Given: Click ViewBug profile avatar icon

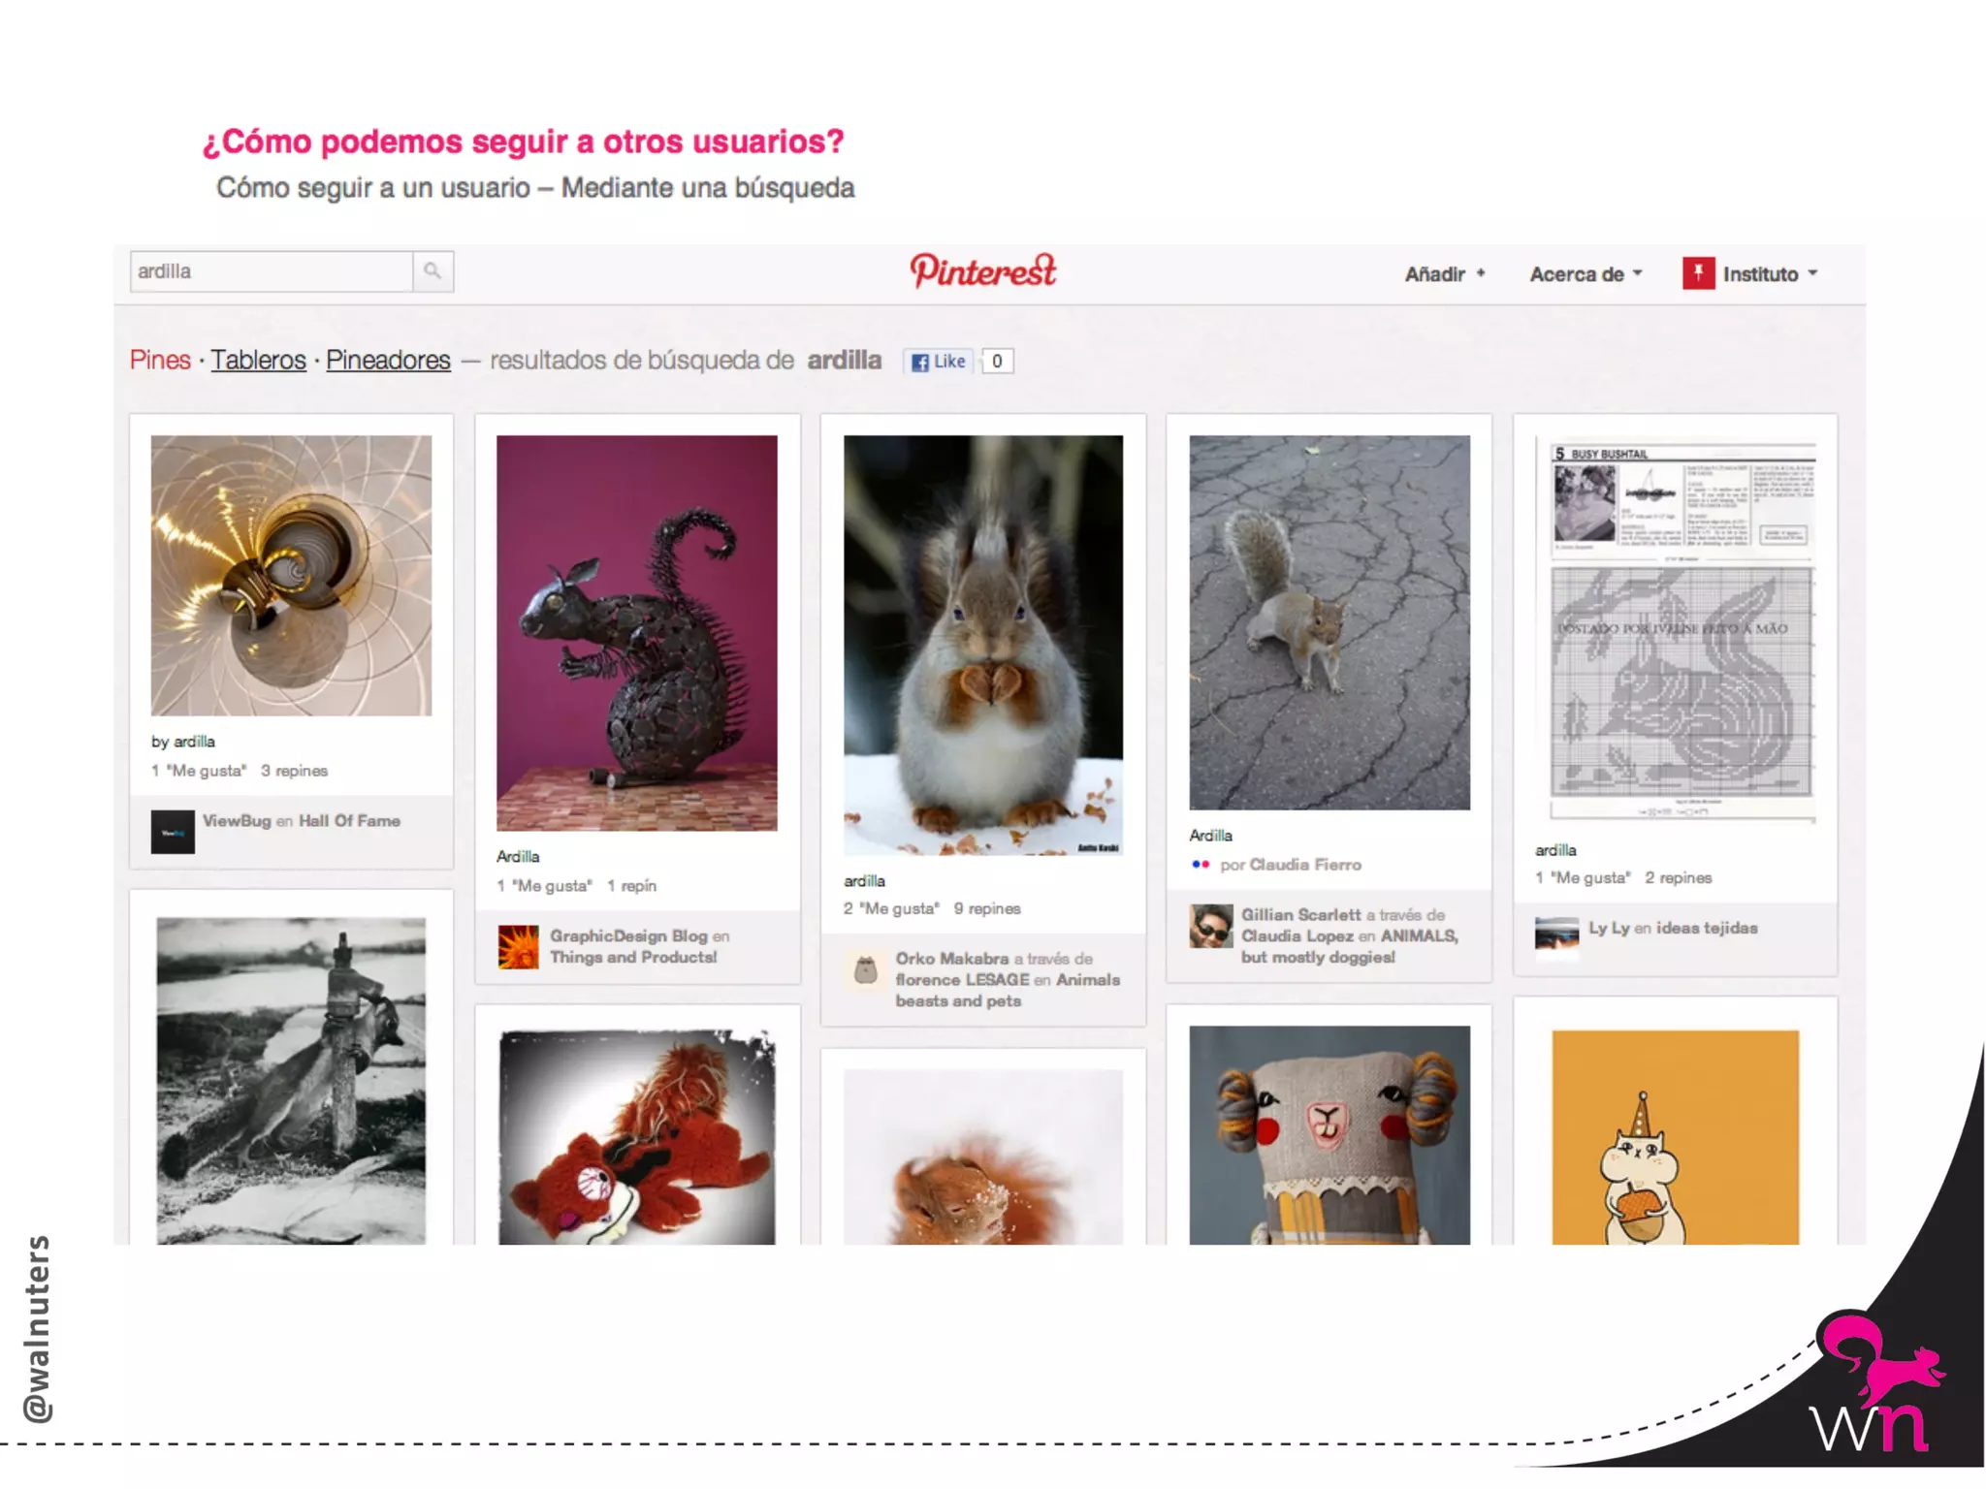Looking at the screenshot, I should tap(173, 832).
